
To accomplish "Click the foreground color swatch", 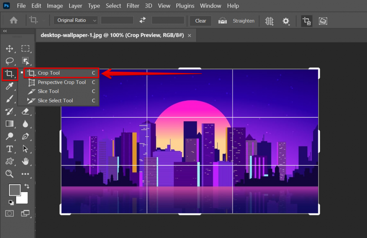I will (15, 190).
